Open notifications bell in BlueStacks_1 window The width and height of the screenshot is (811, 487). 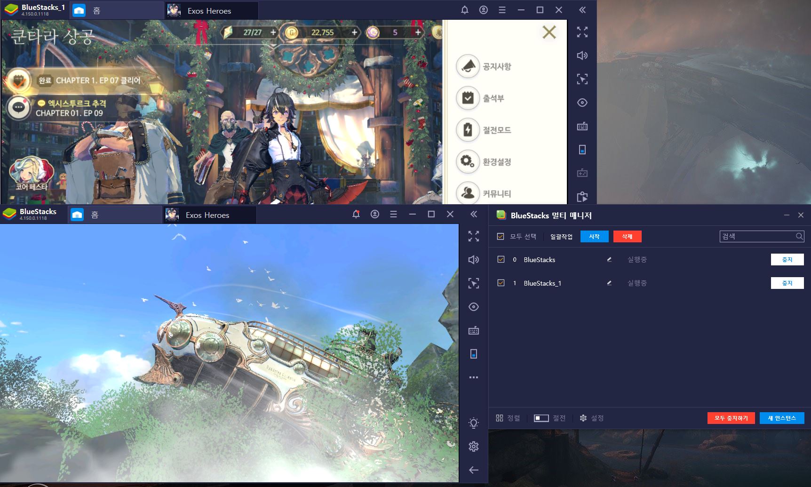pyautogui.click(x=465, y=10)
